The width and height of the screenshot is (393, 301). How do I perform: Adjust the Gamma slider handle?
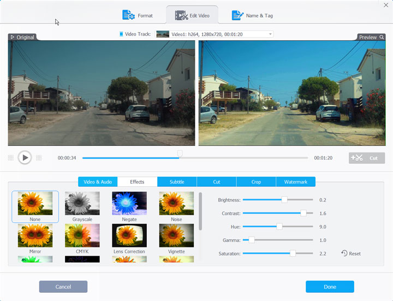(252, 240)
